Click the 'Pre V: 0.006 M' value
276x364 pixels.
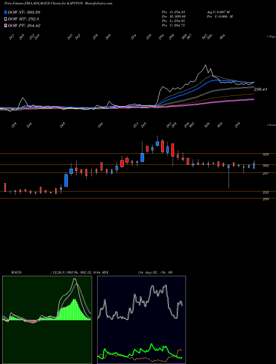(220, 16)
